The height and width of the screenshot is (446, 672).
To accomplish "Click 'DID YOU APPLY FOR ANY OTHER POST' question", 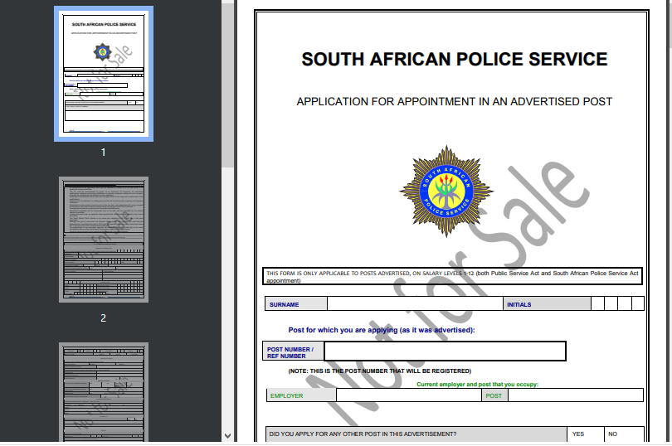I will (363, 434).
